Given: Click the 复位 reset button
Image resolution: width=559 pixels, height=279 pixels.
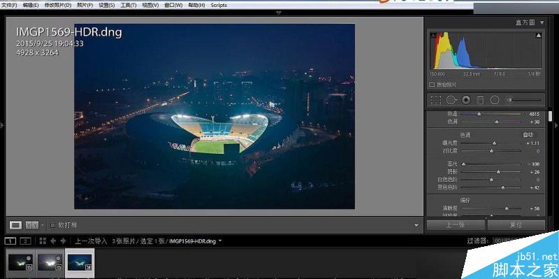Looking at the screenshot, I should tap(516, 225).
